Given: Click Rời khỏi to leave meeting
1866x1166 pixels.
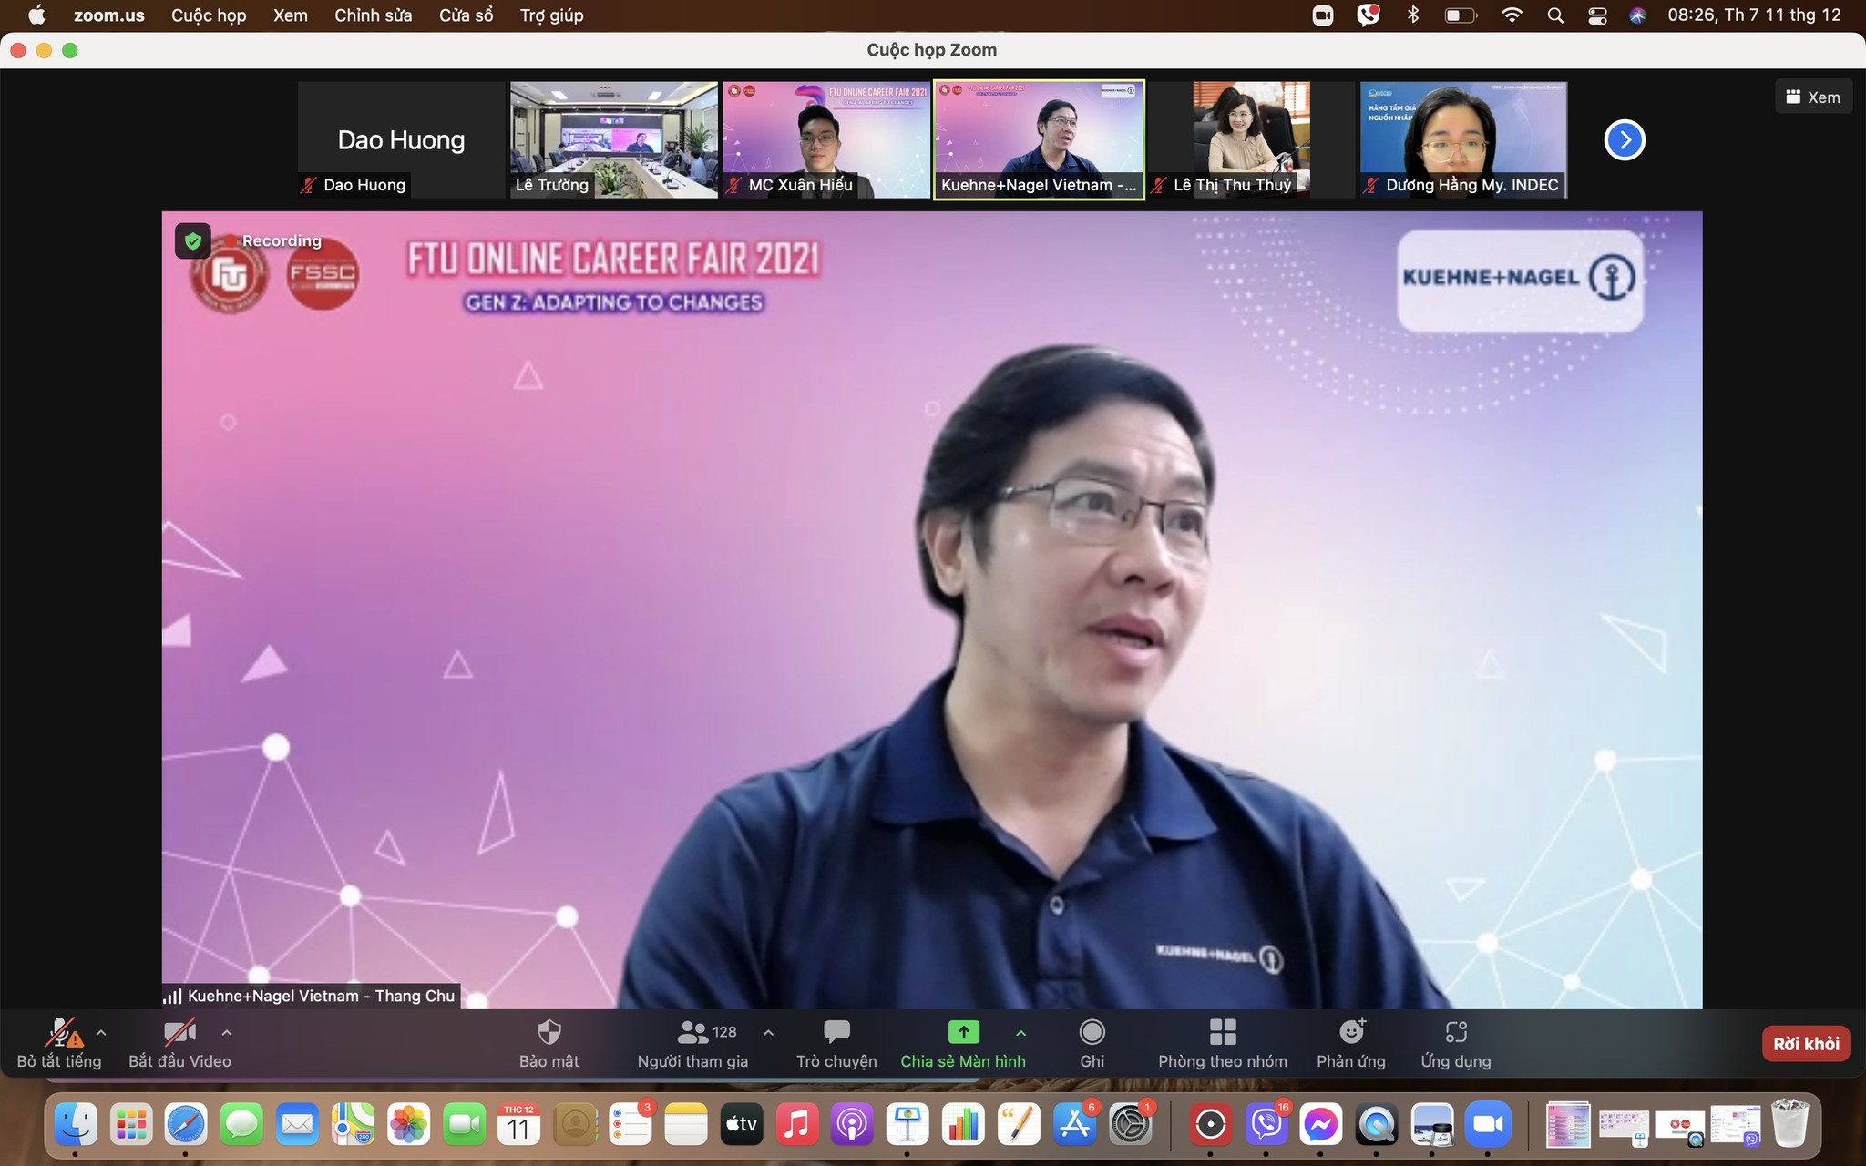Looking at the screenshot, I should click(x=1806, y=1044).
